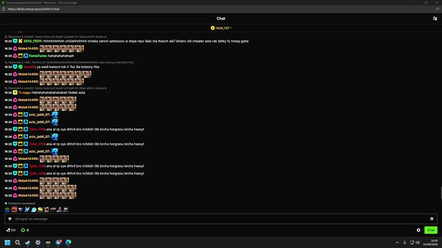This screenshot has width=442, height=248.
Task: Open the Windows Start menu
Action: point(7,242)
